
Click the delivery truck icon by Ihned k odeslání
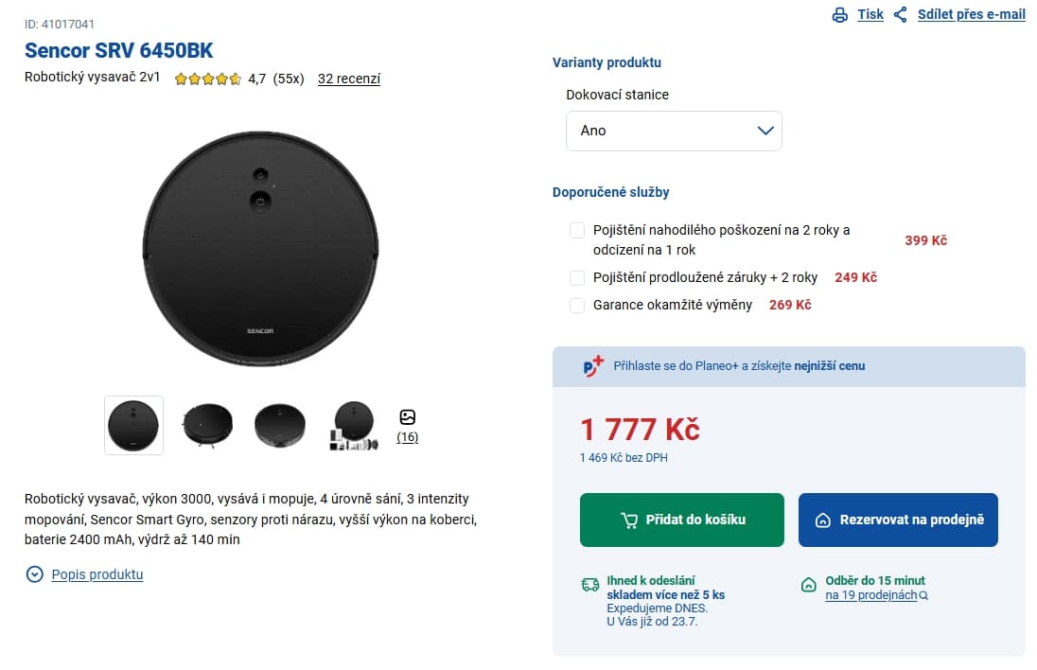point(589,584)
